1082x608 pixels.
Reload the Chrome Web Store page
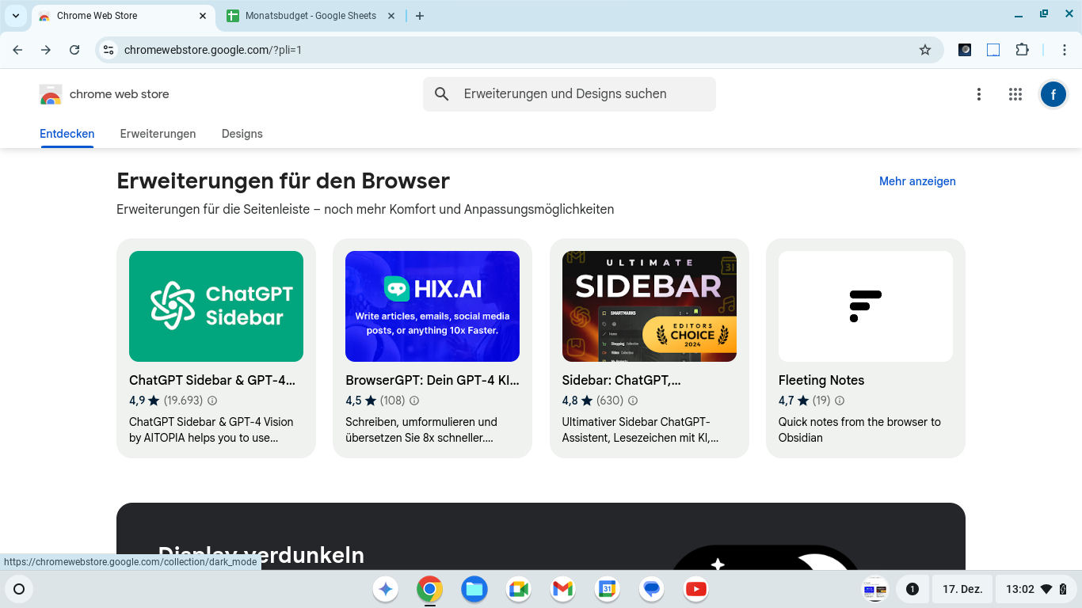pyautogui.click(x=74, y=50)
